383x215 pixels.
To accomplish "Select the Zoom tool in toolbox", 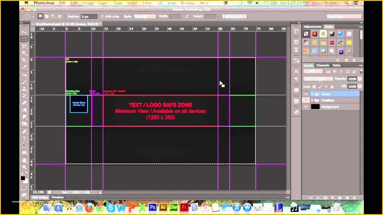I will [x=24, y=167].
